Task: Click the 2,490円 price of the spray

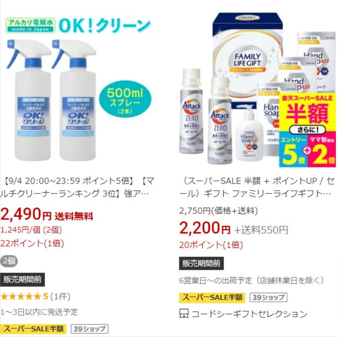Action: click(x=25, y=214)
